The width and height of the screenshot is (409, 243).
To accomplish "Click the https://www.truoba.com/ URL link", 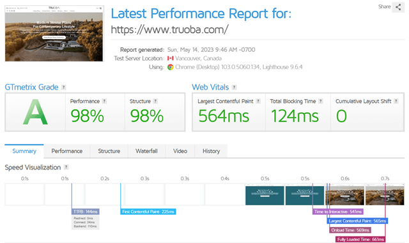I will (x=170, y=29).
